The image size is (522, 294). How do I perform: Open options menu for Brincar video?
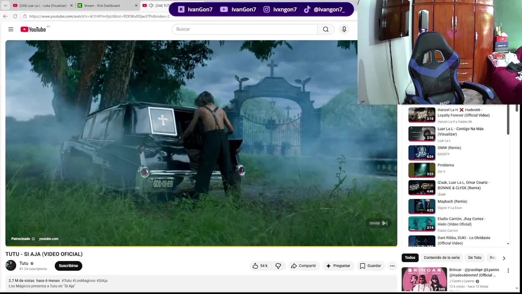pos(508,271)
